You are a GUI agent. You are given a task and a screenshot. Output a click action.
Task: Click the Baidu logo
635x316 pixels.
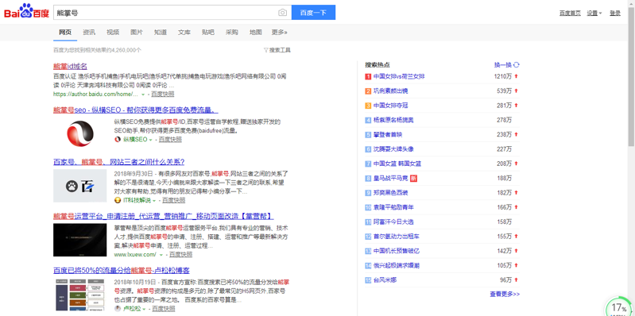point(26,11)
